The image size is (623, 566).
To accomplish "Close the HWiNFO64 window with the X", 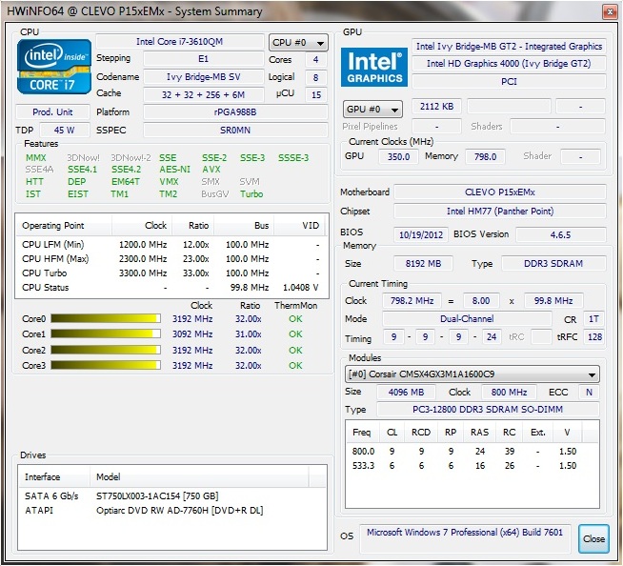I will tap(610, 12).
